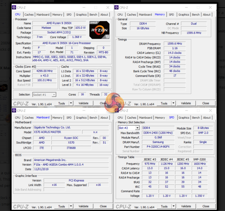This screenshot has height=211, width=225.
Task: Click Close button in SPD window
Action: click(x=206, y=206)
